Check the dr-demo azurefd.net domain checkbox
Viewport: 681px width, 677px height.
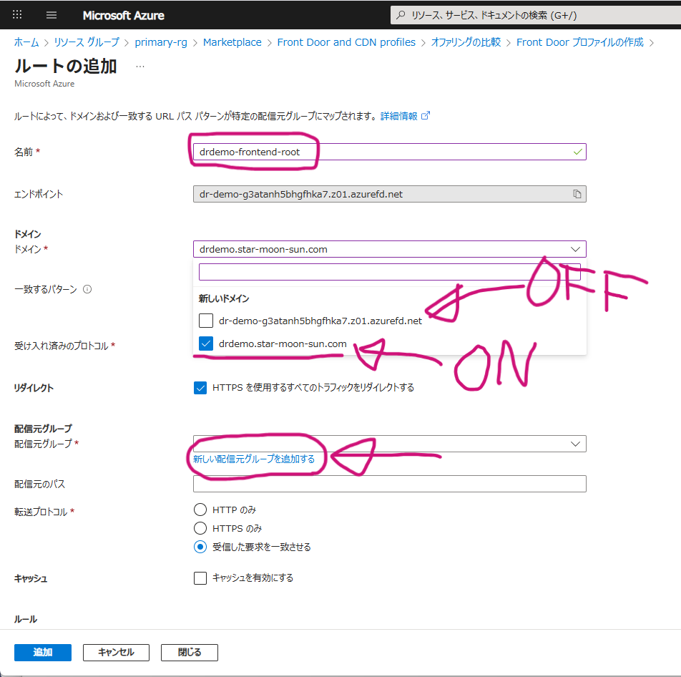tap(206, 321)
